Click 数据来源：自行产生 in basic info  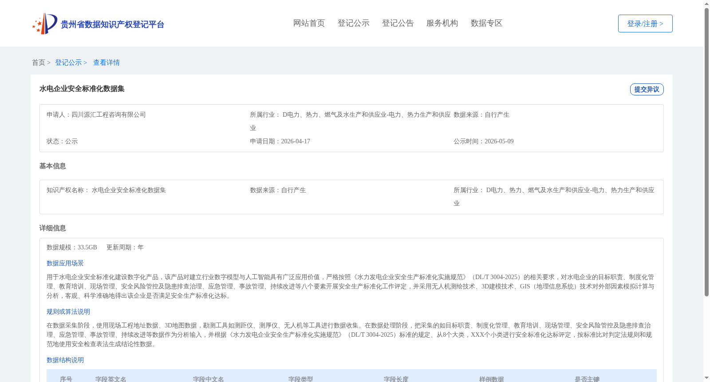pos(278,190)
